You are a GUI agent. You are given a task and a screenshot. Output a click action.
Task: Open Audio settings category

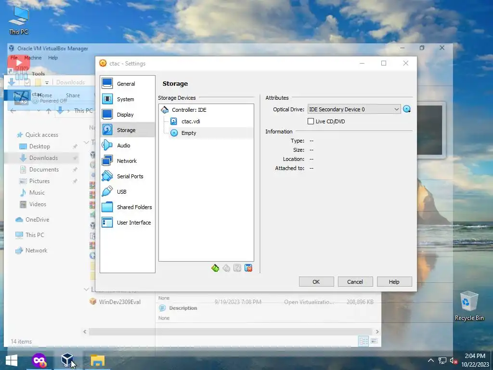tap(127, 145)
